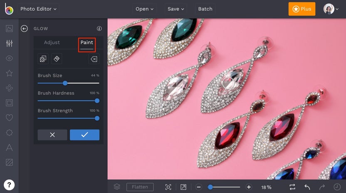This screenshot has height=193, width=346.
Task: Open the Effects star sidebar icon
Action: (x=9, y=73)
